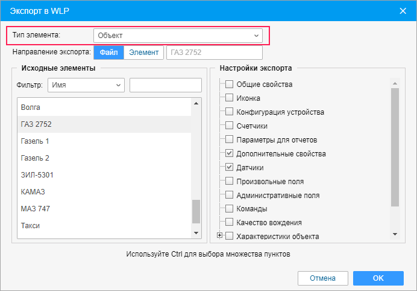Select the Файл export direction
Viewport: 417px width, 291px height.
[109, 53]
